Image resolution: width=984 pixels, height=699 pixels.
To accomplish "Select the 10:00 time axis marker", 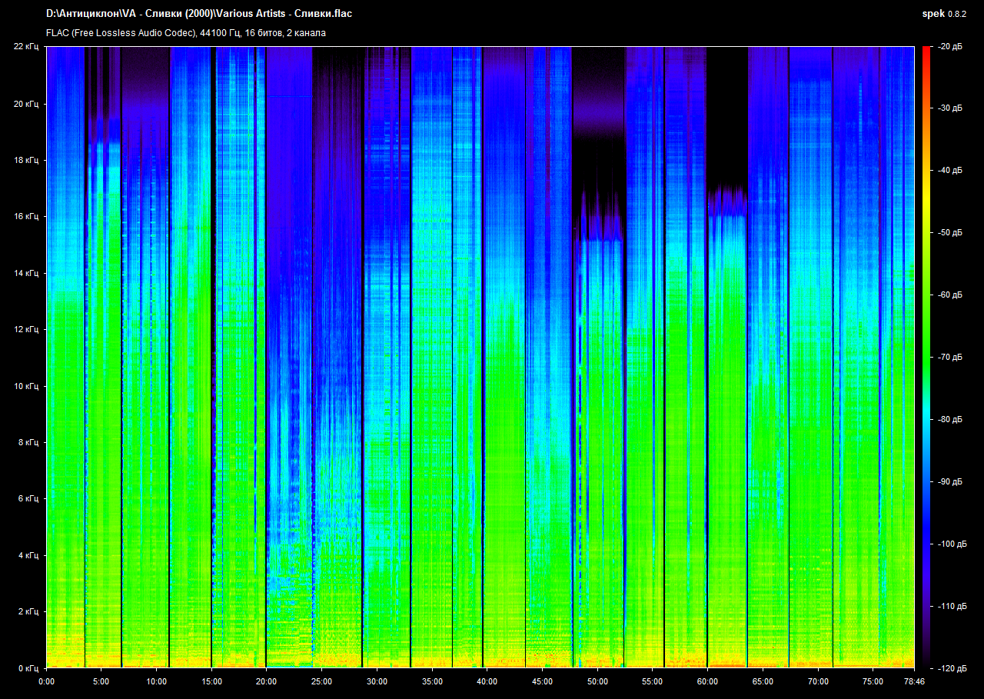I will coord(156,681).
